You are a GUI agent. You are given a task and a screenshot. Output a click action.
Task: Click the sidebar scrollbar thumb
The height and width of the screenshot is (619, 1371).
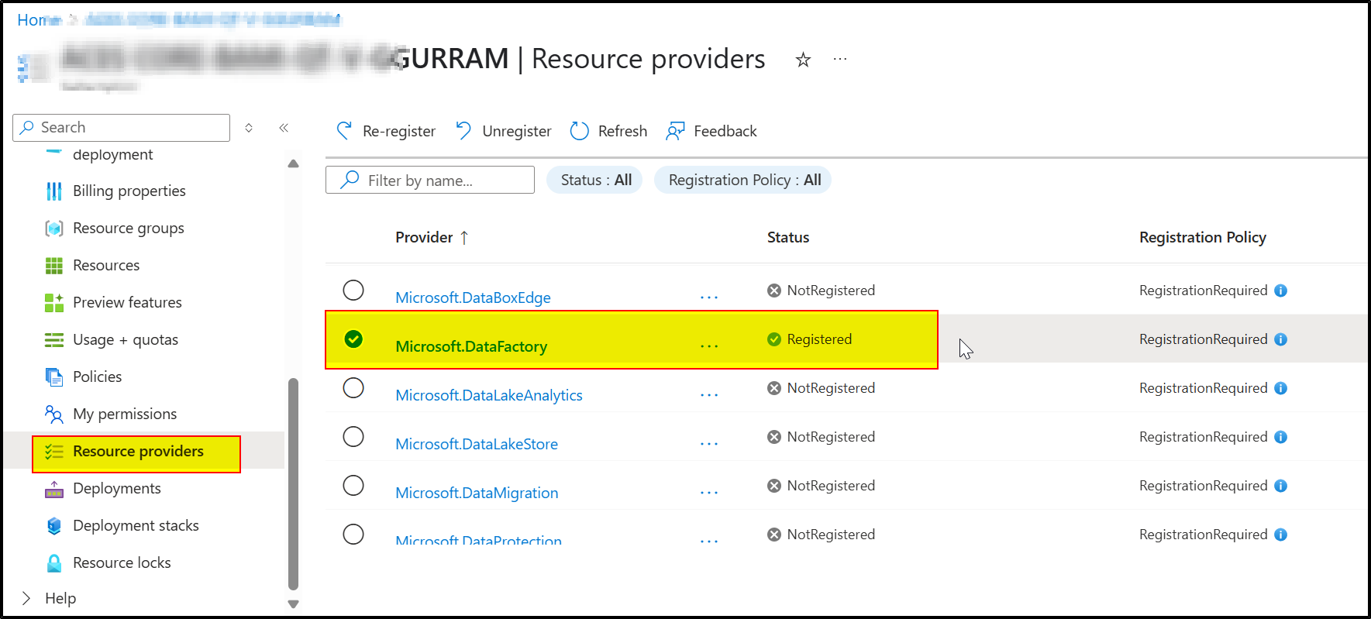point(293,484)
